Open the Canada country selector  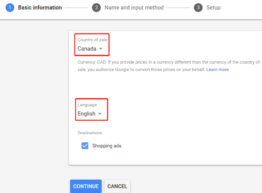(90, 49)
